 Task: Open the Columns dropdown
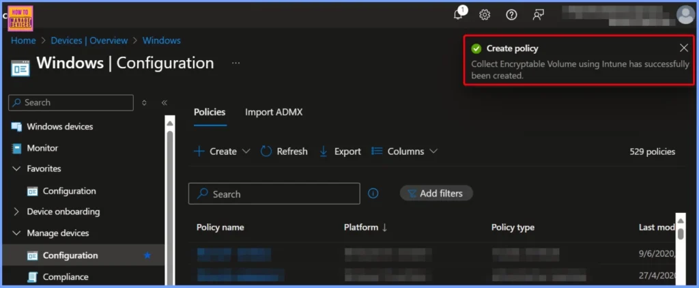pos(404,152)
